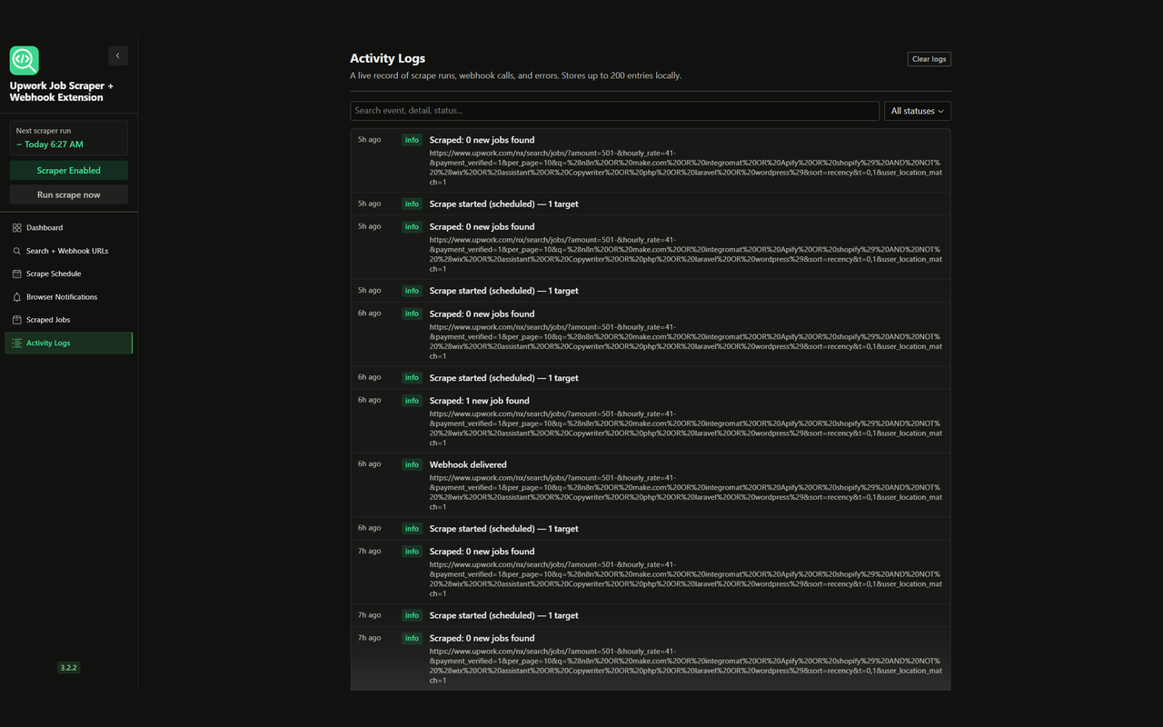This screenshot has height=727, width=1163.
Task: Click the 'Next scraper run' label
Action: (44, 131)
